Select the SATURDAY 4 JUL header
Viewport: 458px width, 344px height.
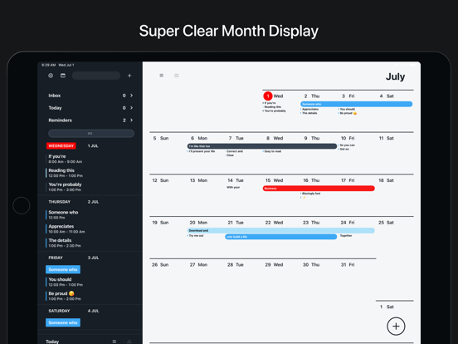(74, 311)
